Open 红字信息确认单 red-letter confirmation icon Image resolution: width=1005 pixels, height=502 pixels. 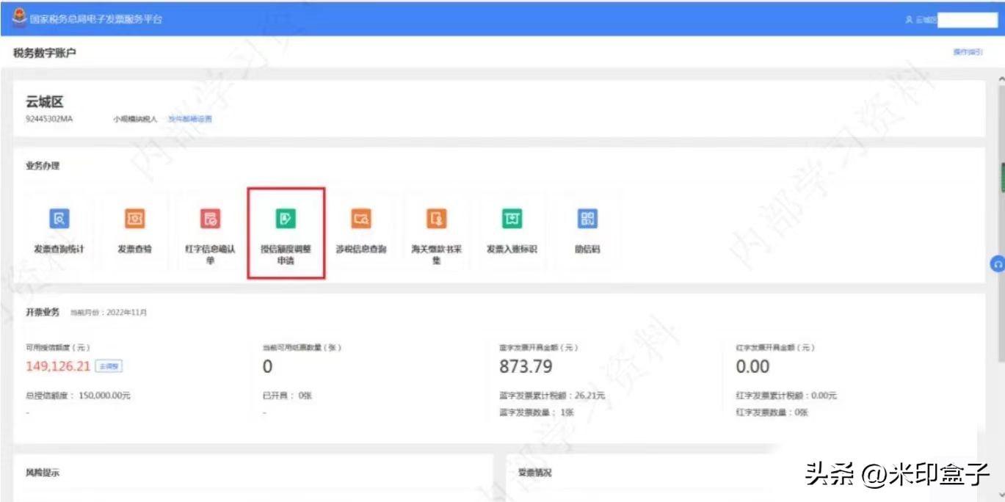[210, 219]
